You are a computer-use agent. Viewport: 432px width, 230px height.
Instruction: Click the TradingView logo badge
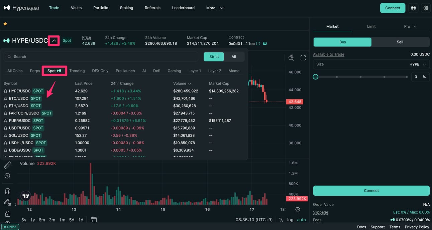point(26,196)
